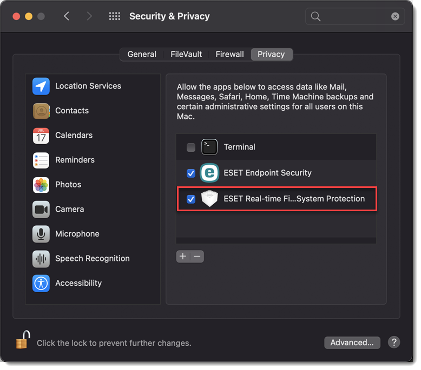This screenshot has width=421, height=370.
Task: Add an app with the plus button
Action: [183, 257]
